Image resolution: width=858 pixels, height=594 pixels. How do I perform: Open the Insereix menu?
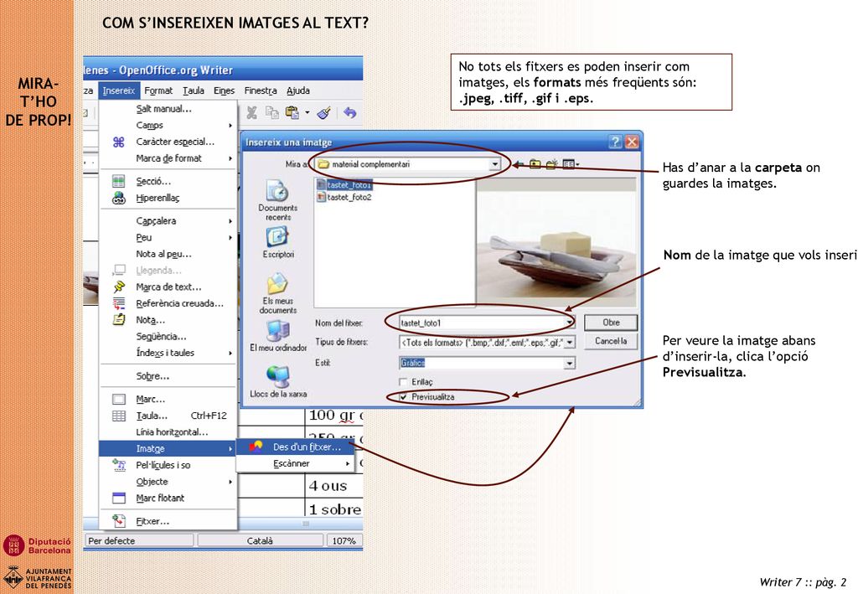pyautogui.click(x=119, y=90)
